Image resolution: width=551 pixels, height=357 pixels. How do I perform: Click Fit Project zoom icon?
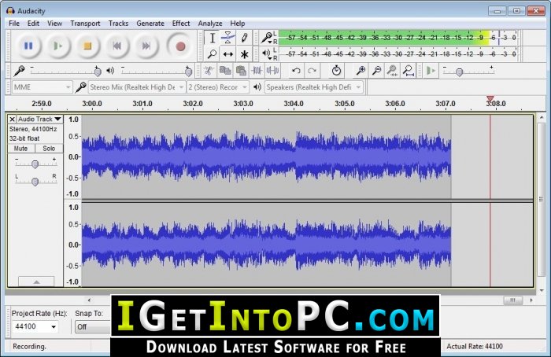[409, 71]
